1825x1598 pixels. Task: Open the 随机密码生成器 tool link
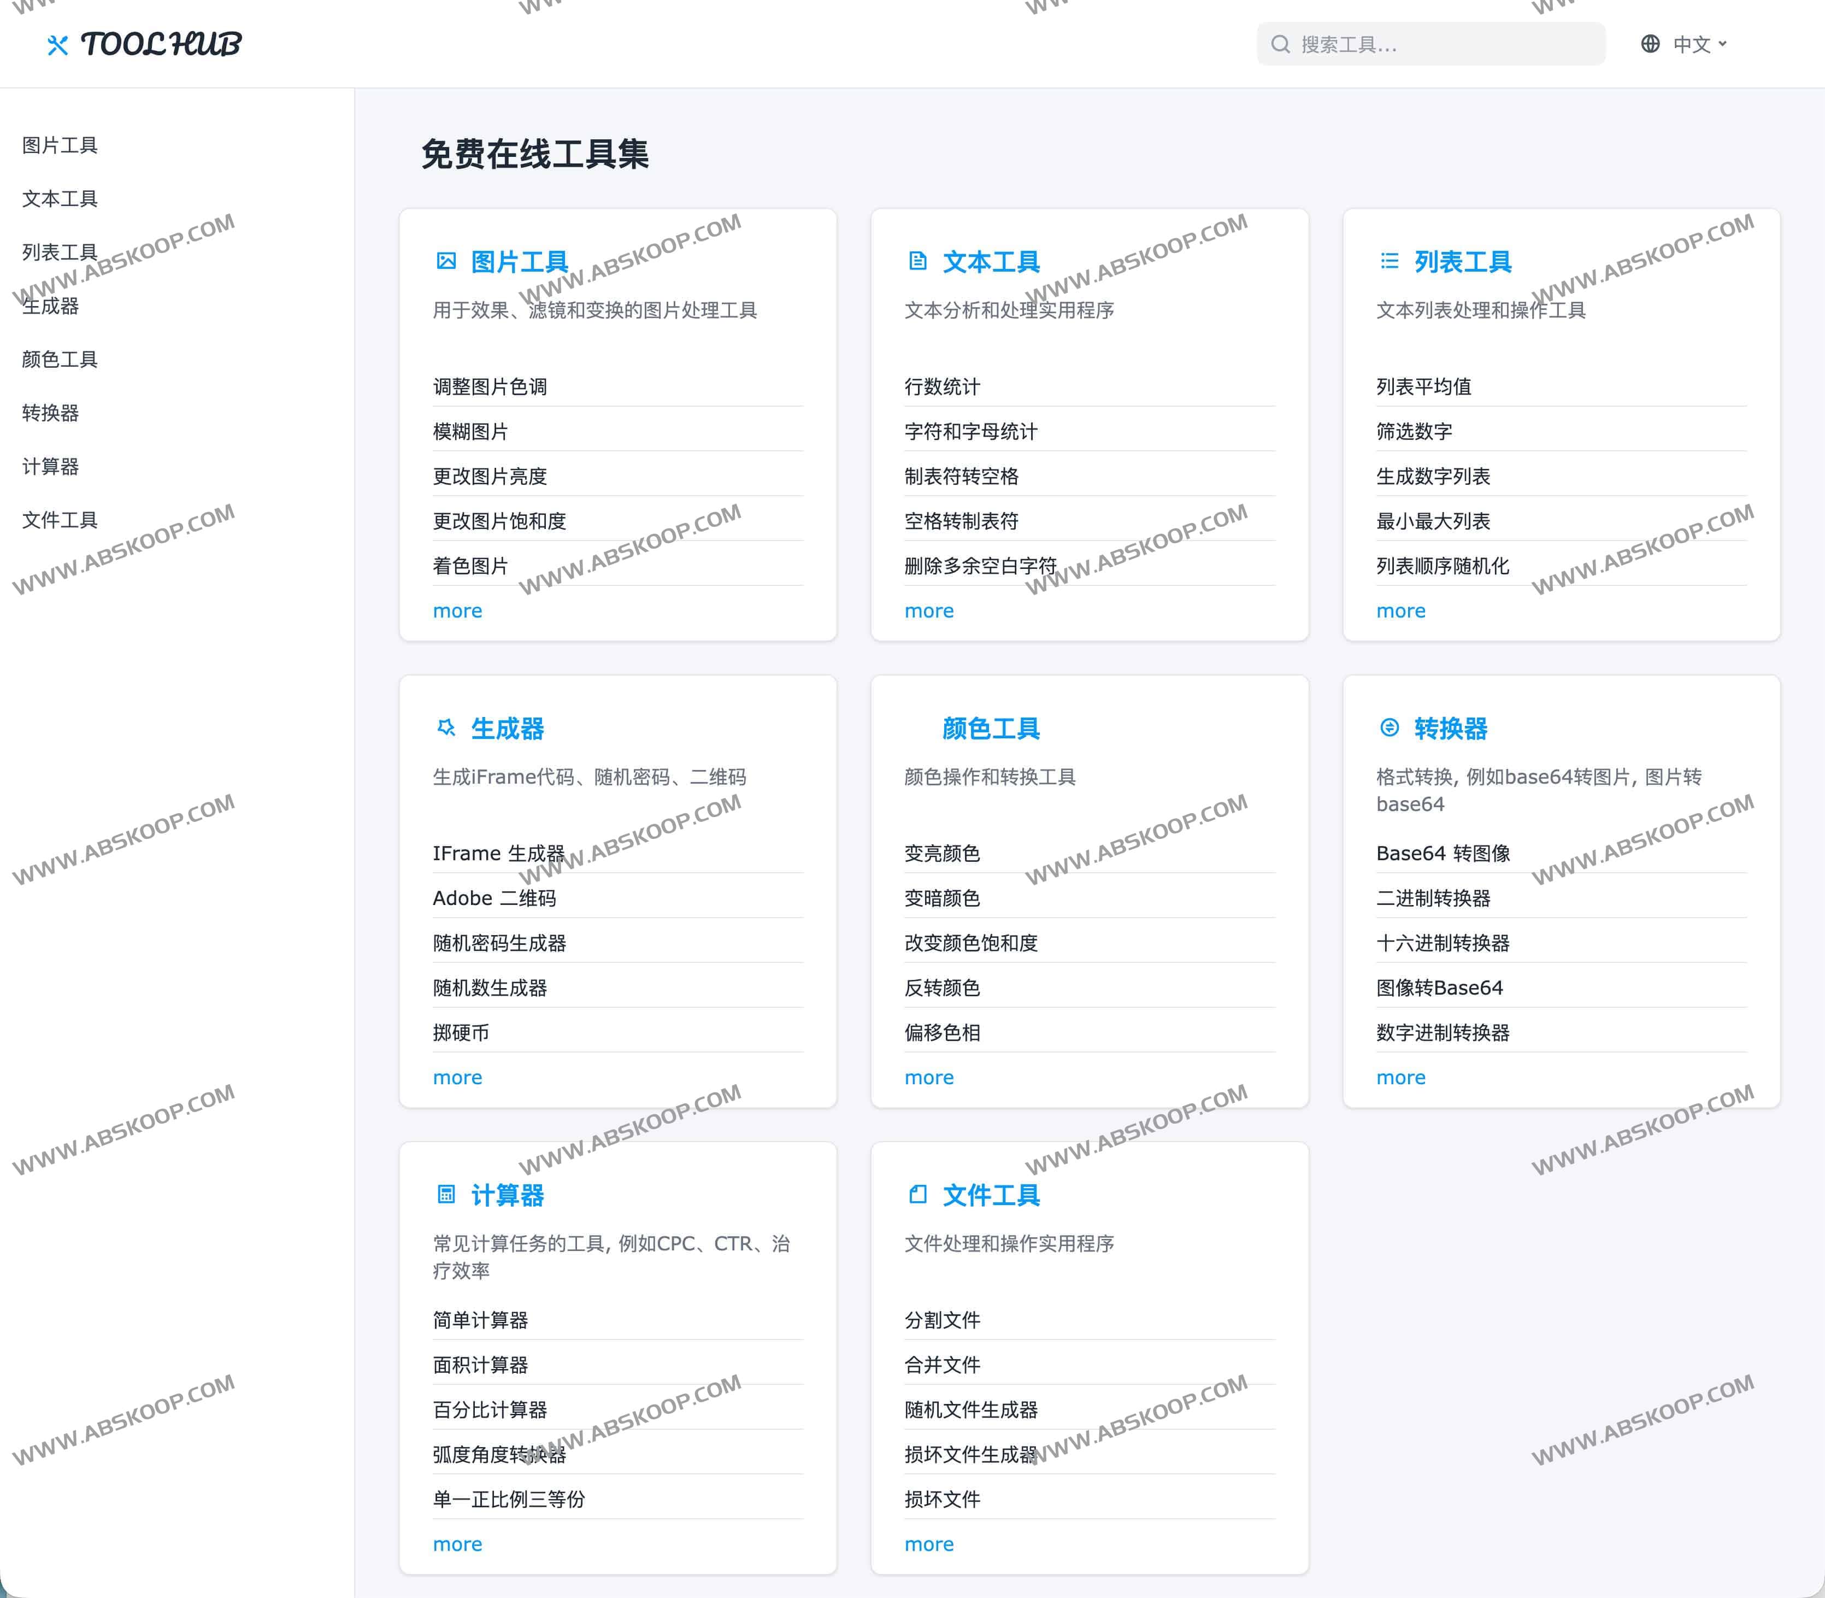click(499, 943)
